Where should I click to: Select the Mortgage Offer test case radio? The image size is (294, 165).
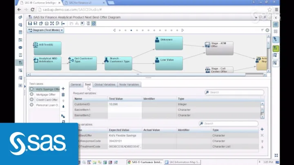(32, 94)
